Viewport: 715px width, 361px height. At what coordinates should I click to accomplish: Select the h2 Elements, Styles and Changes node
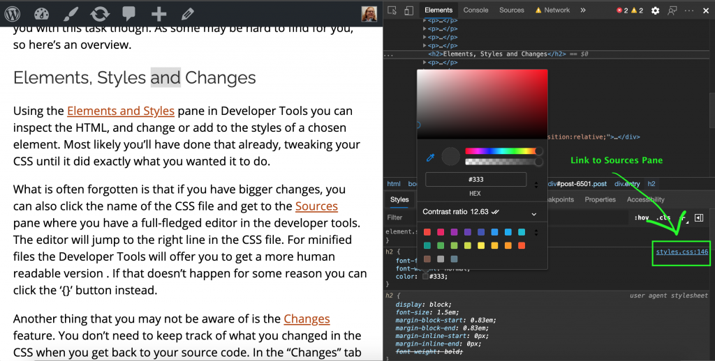(497, 54)
